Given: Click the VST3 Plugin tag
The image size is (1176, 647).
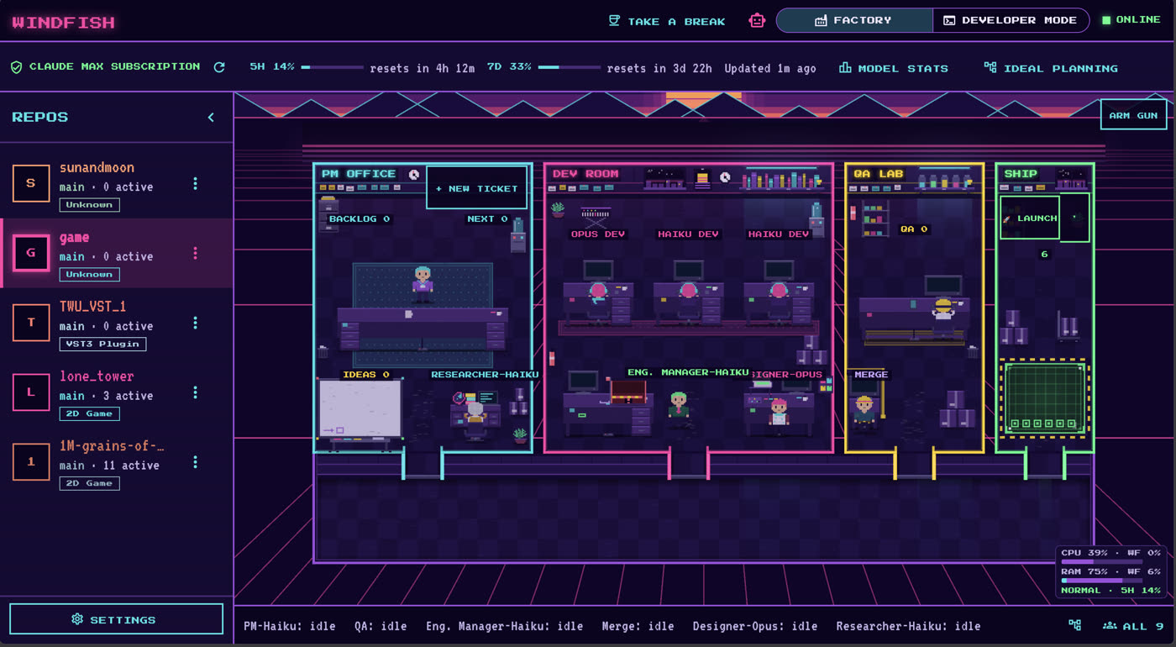Looking at the screenshot, I should [102, 344].
